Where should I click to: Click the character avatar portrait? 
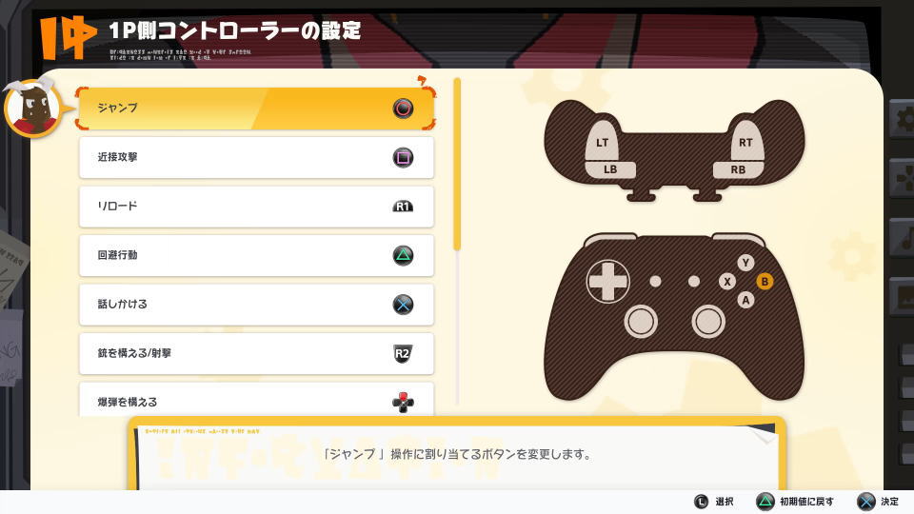tap(32, 109)
